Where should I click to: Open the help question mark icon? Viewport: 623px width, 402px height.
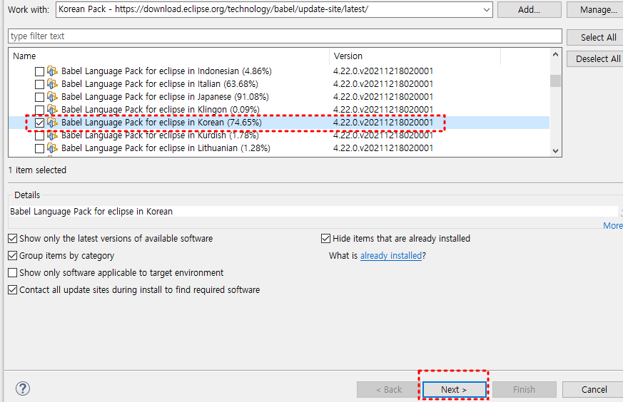[x=23, y=388]
